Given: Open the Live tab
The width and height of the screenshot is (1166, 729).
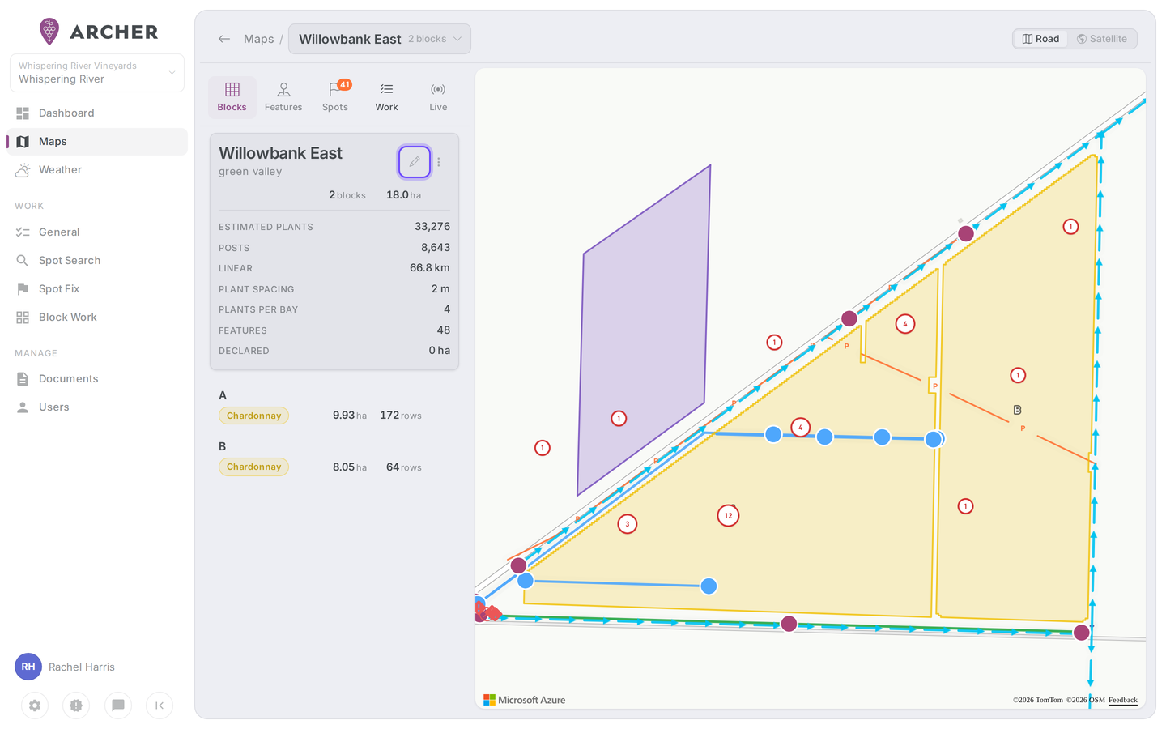Looking at the screenshot, I should click(438, 97).
